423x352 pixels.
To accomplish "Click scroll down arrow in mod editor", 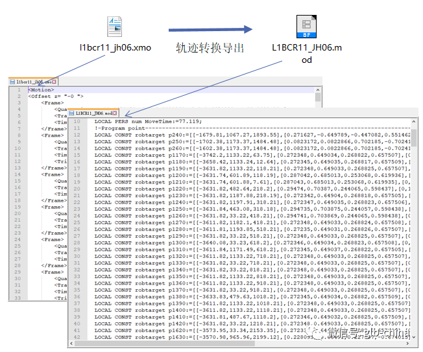I will (413, 337).
